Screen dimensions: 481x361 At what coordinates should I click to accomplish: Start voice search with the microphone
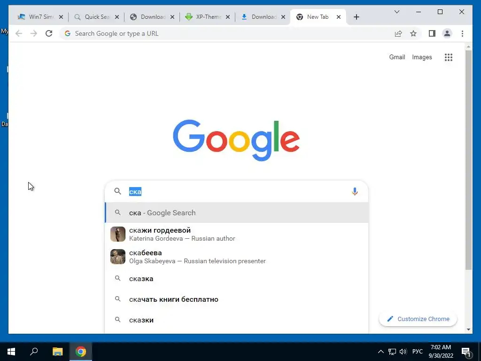(x=355, y=192)
